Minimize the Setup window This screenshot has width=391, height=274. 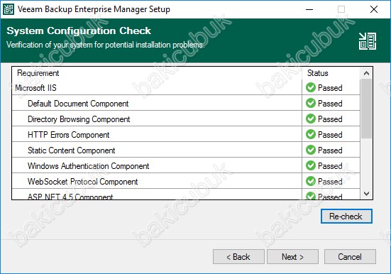(x=309, y=9)
